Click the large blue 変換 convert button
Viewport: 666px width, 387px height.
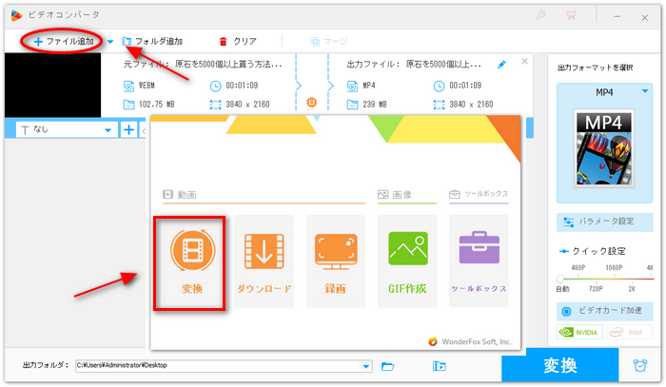559,365
